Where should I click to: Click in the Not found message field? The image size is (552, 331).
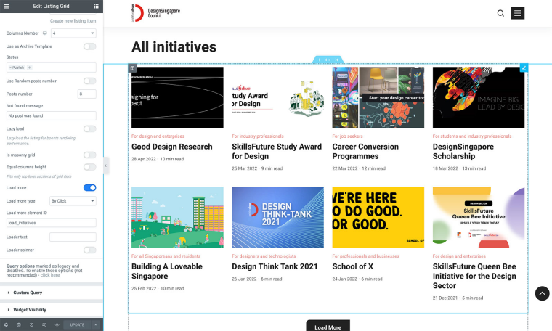pos(52,115)
